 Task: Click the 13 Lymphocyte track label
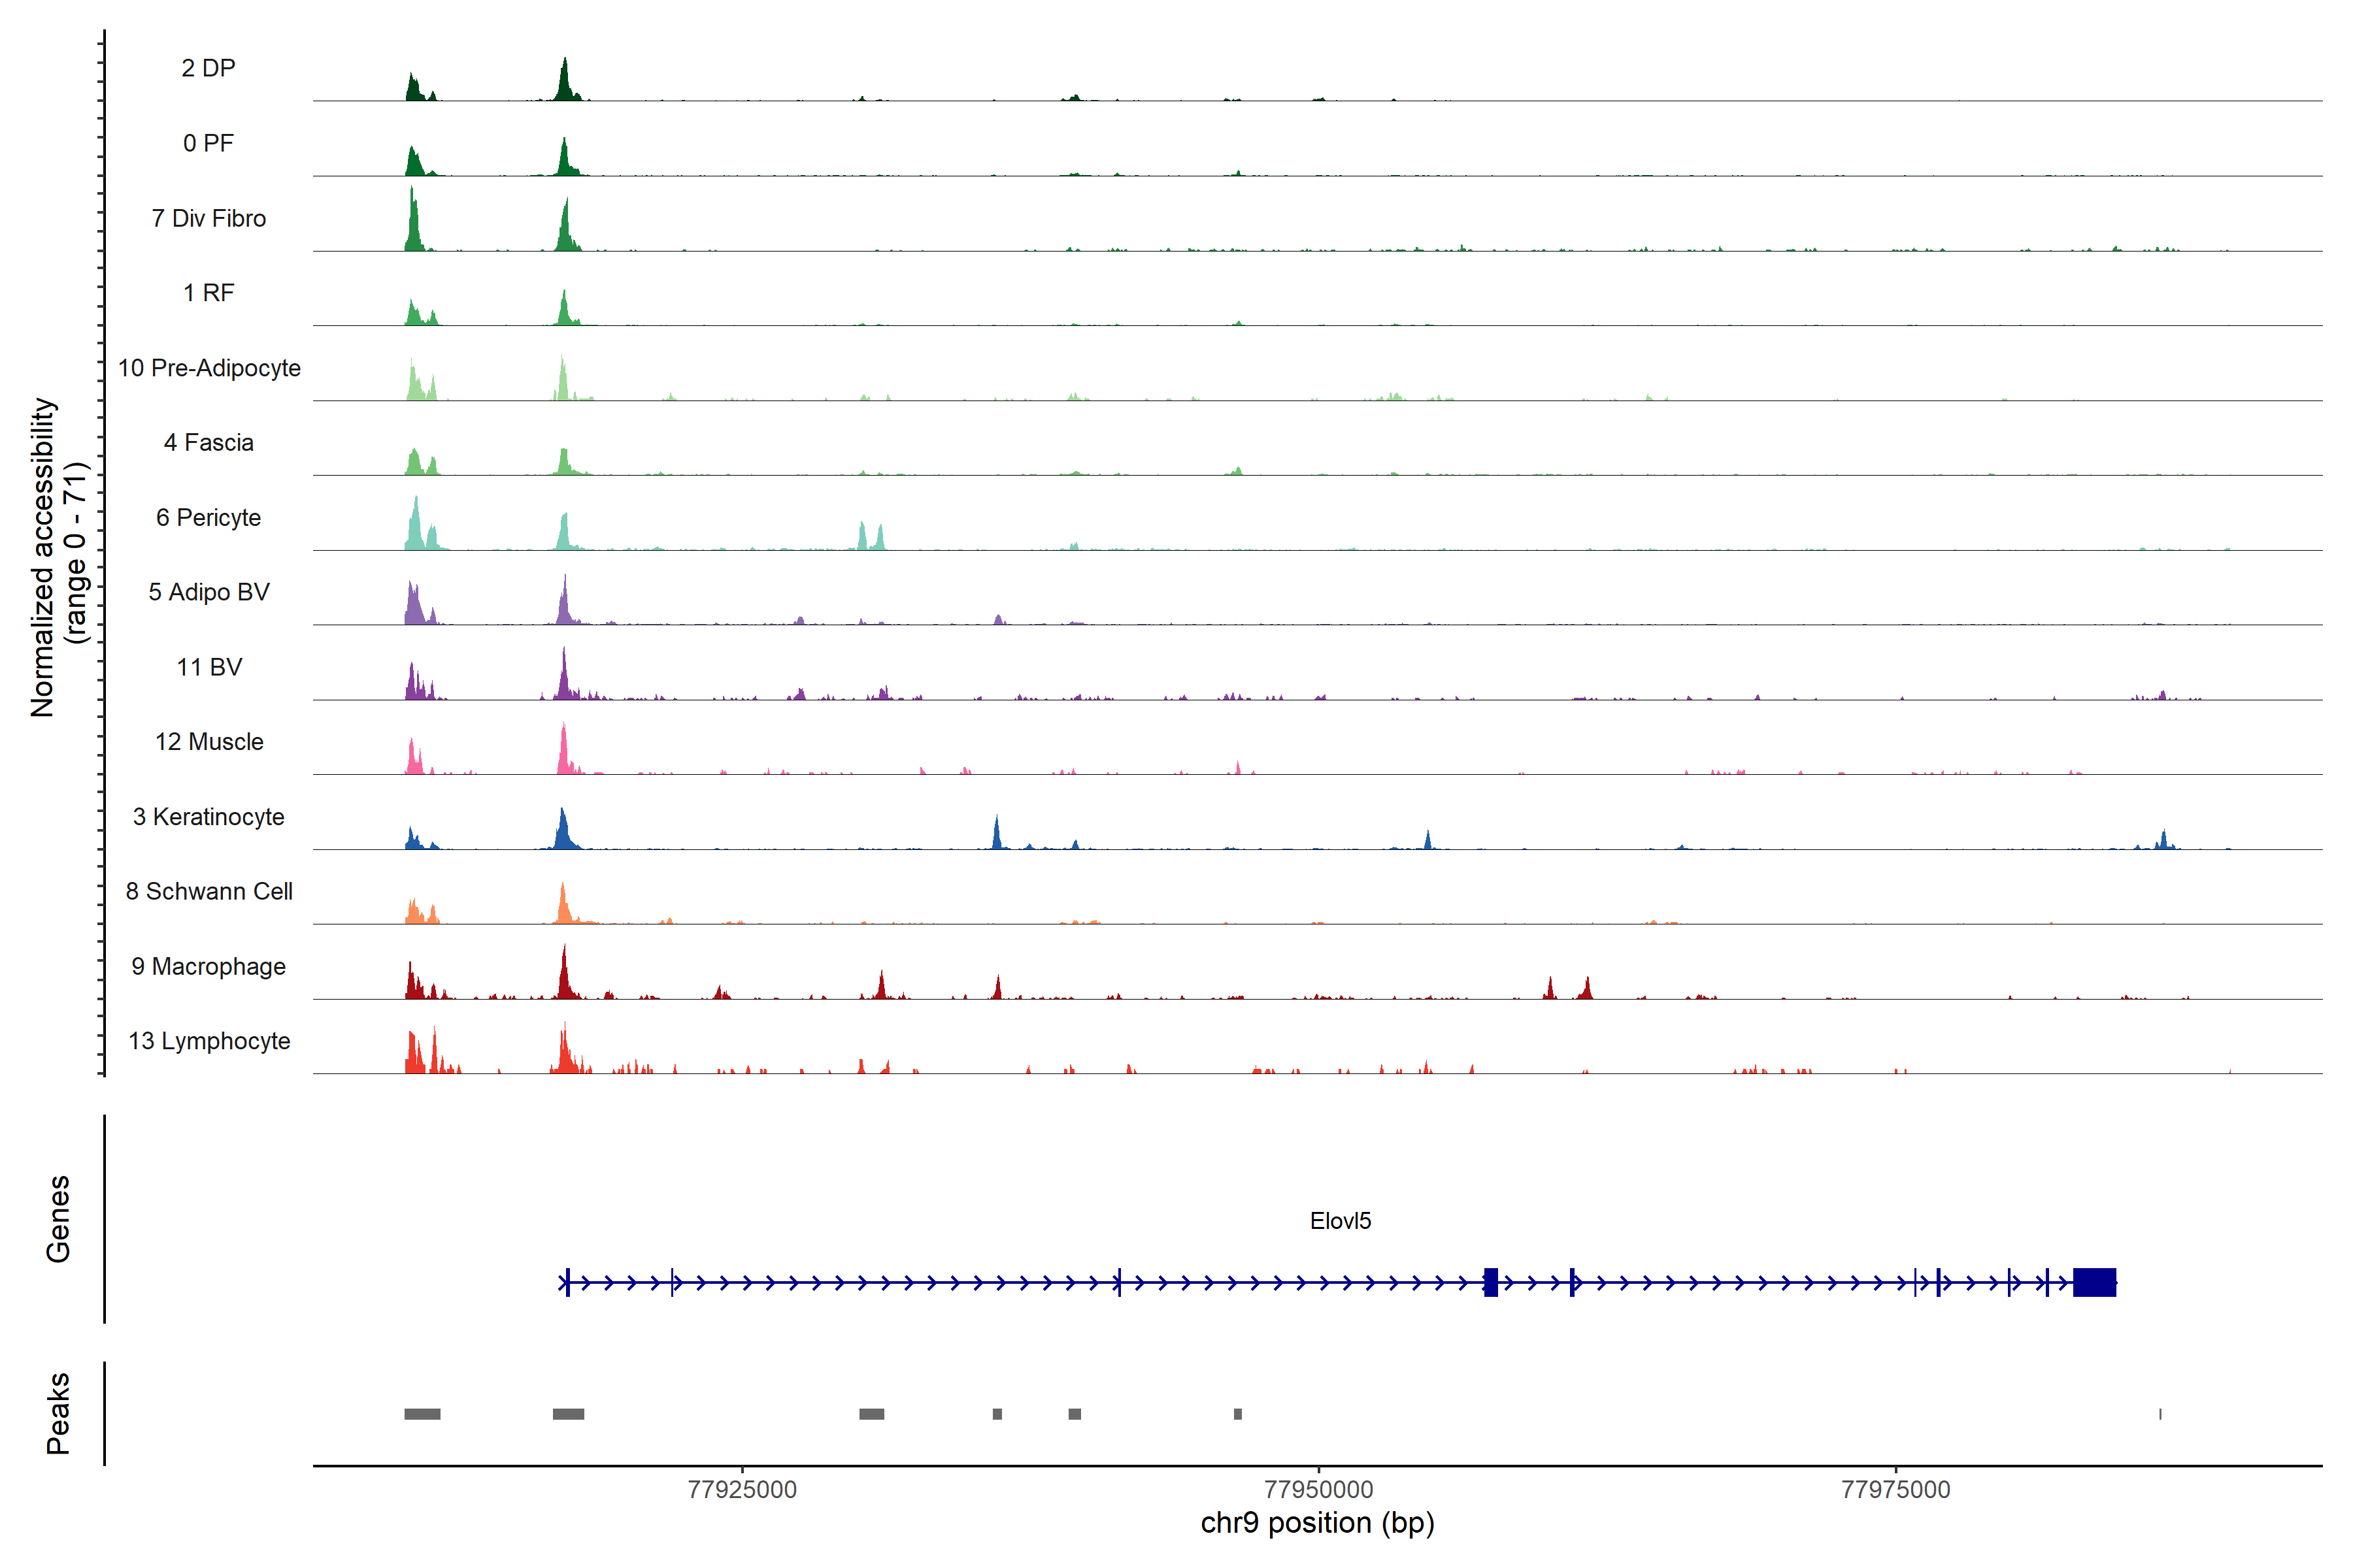[x=209, y=1041]
